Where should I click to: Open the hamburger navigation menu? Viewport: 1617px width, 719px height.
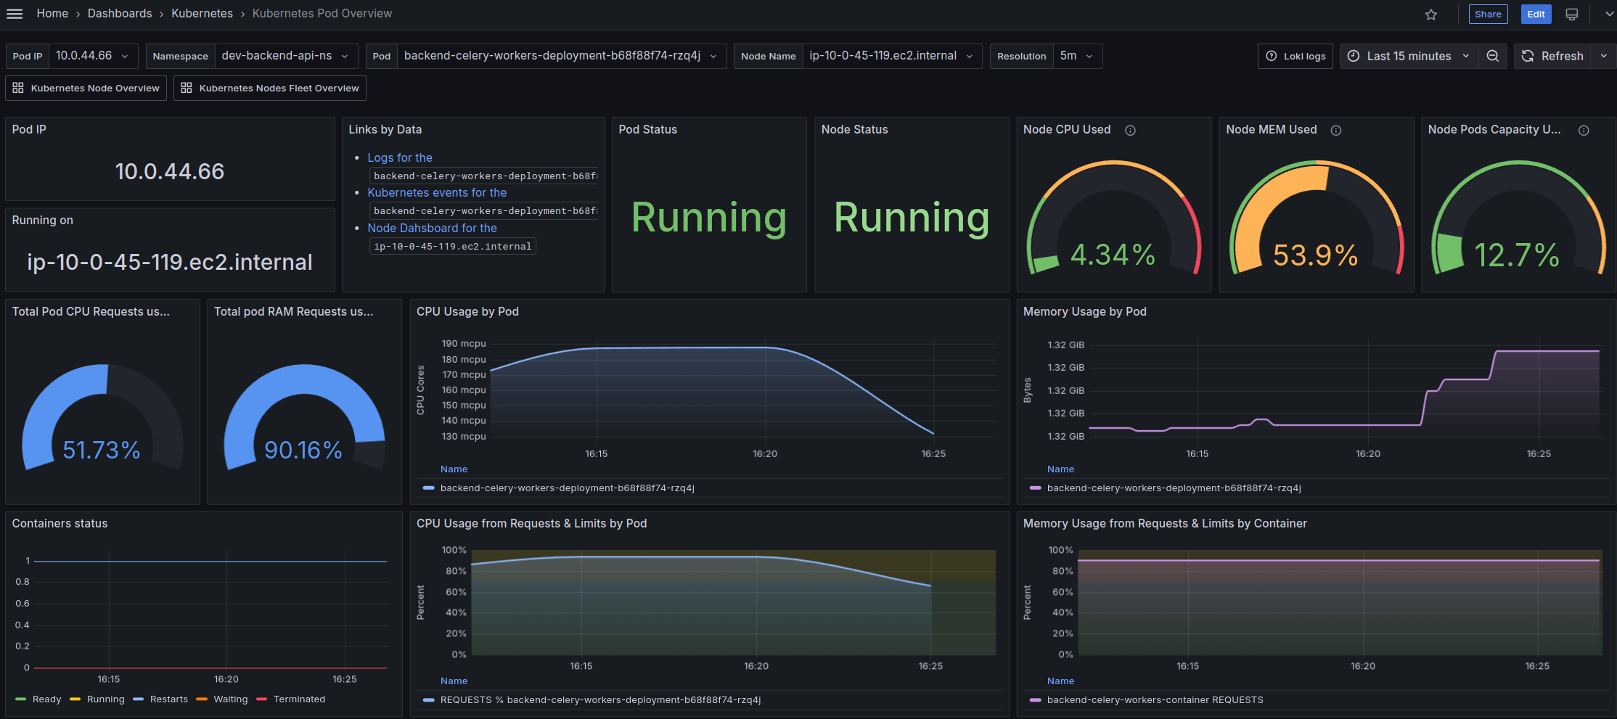[15, 14]
